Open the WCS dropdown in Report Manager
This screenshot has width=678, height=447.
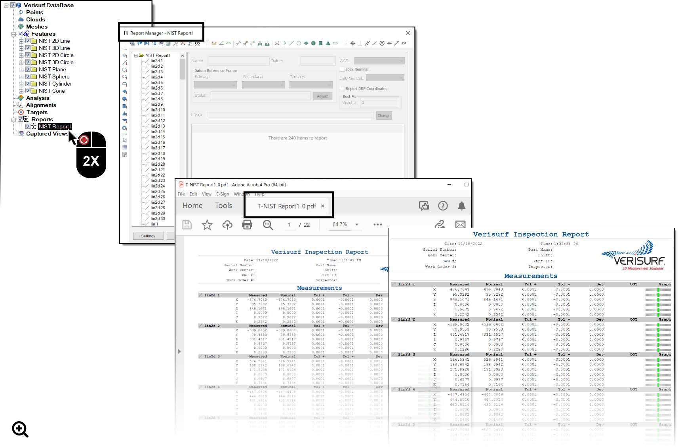tap(379, 61)
